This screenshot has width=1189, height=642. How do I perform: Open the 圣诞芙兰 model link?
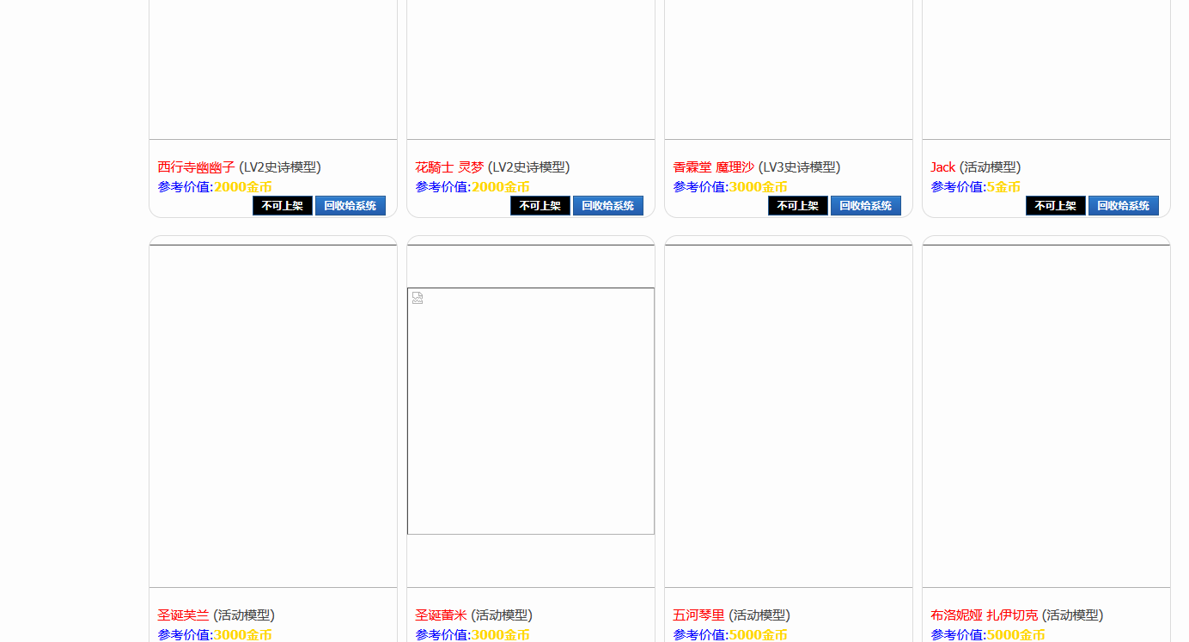[x=183, y=615]
